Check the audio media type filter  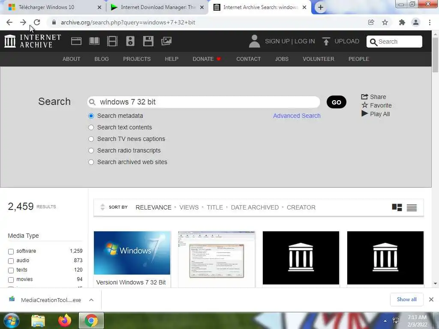click(x=11, y=261)
